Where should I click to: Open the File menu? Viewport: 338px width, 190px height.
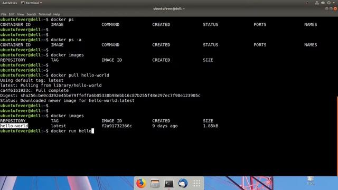point(4,14)
